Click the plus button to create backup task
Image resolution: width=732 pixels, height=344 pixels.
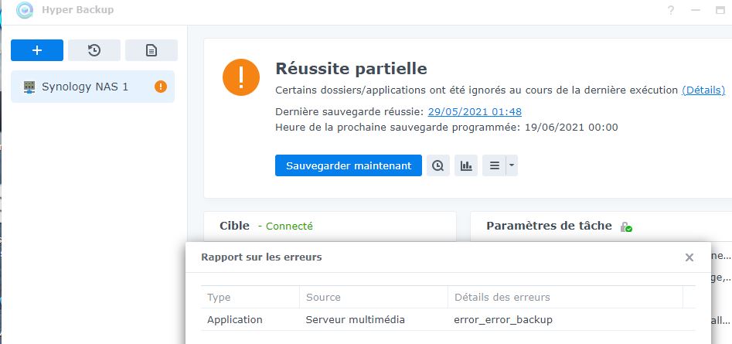coord(37,50)
